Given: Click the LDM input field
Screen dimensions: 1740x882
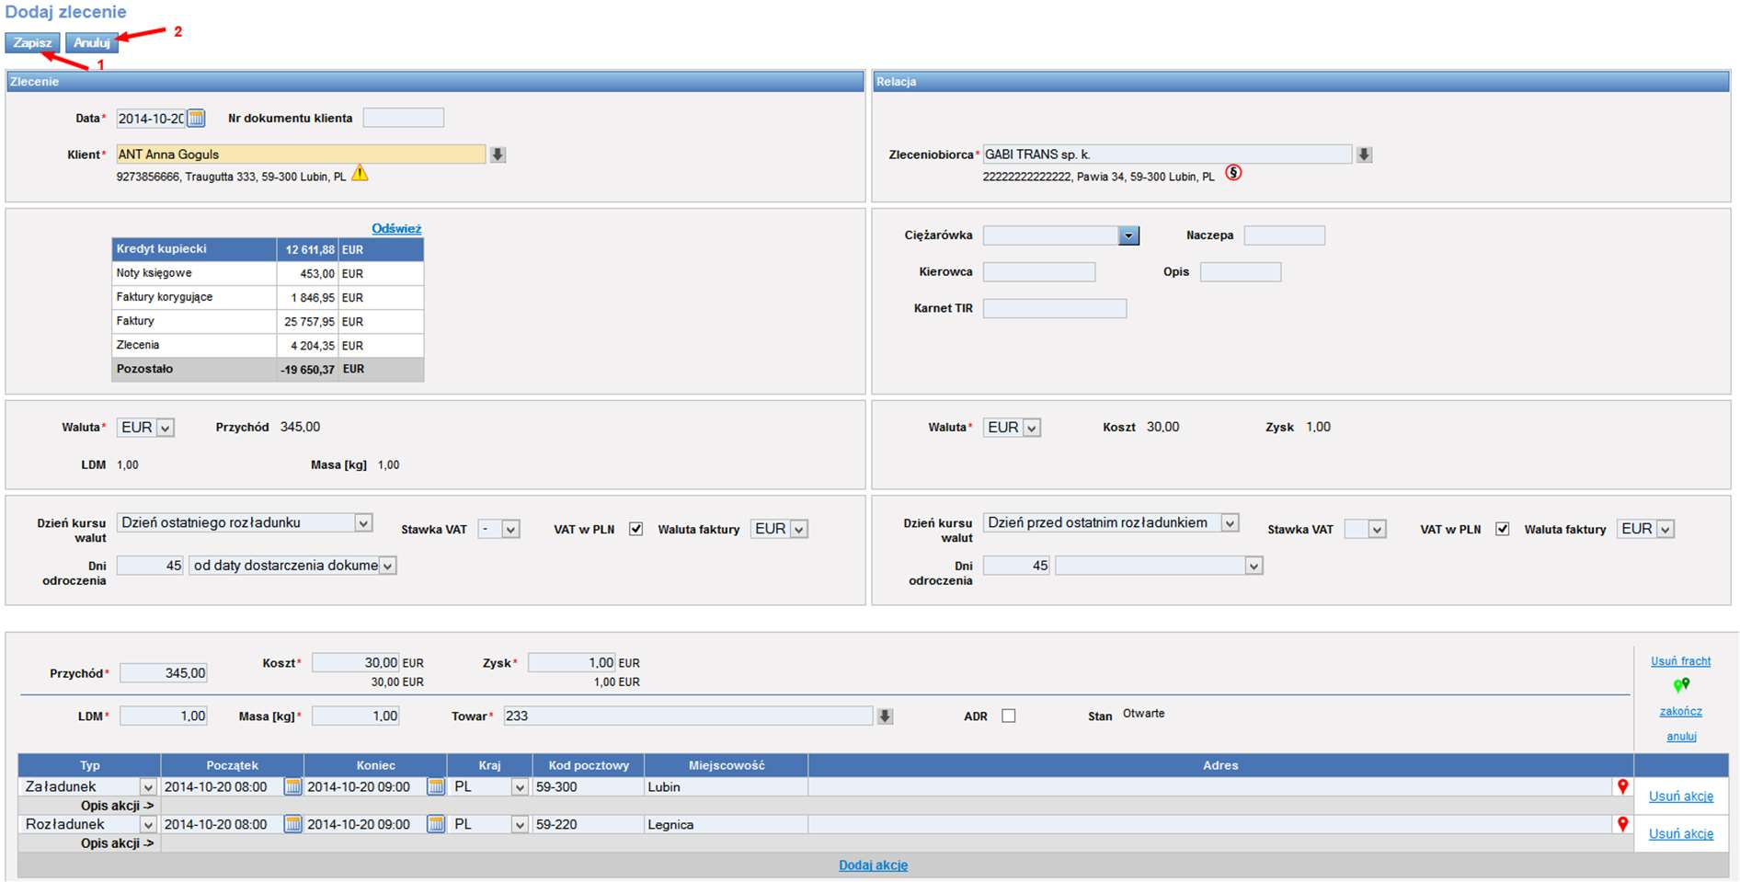Looking at the screenshot, I should pos(164,716).
